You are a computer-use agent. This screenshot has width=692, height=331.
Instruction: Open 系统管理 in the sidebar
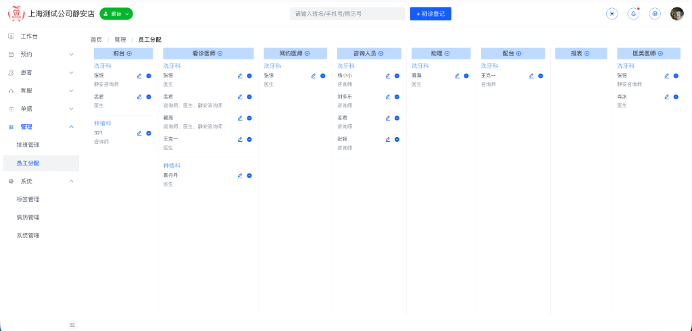[41, 235]
